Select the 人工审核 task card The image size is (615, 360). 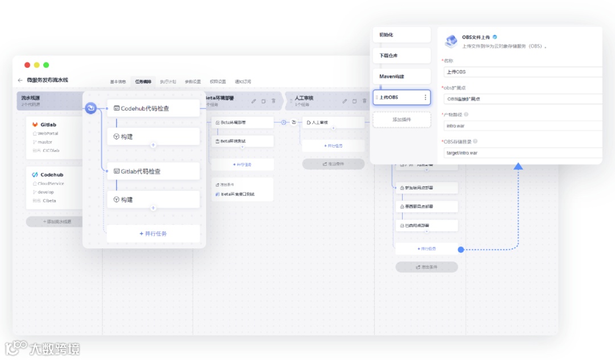coord(333,122)
